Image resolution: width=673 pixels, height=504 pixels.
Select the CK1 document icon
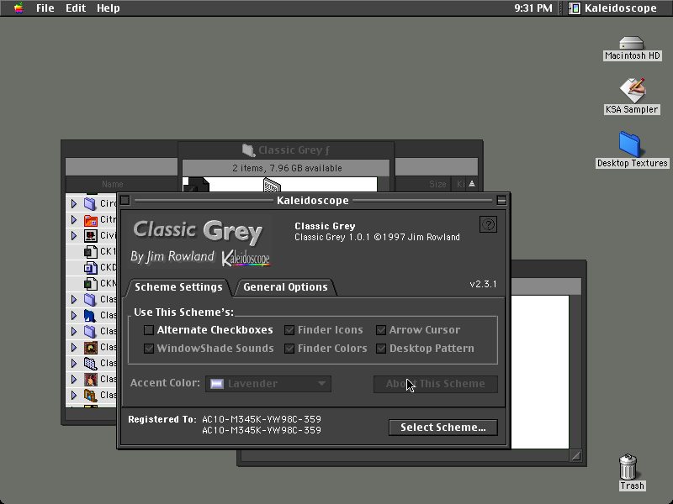coord(90,251)
